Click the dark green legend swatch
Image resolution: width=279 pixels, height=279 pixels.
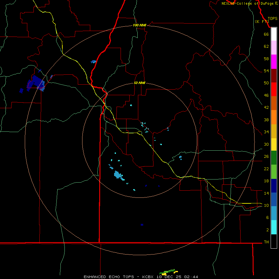pyautogui.click(x=274, y=157)
